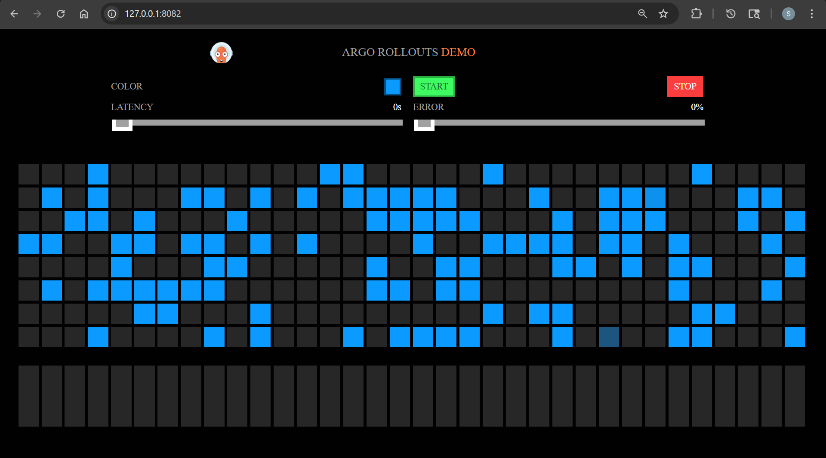The height and width of the screenshot is (458, 826).
Task: Bookmark this page with the star
Action: point(663,14)
